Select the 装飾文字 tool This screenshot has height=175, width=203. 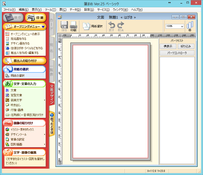pyautogui.click(x=14, y=100)
